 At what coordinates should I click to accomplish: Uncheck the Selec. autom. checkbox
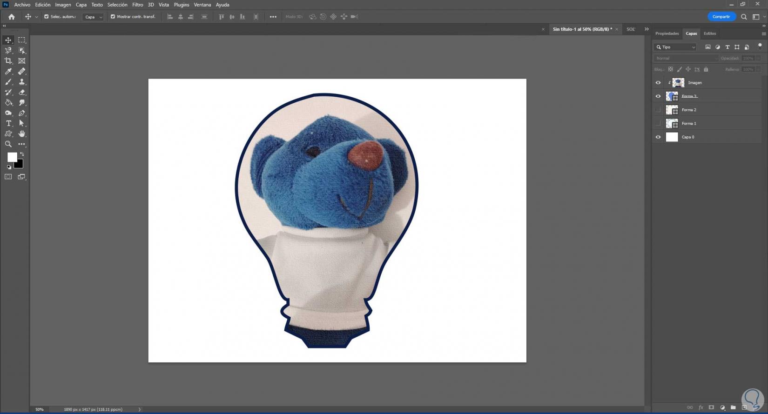pyautogui.click(x=46, y=17)
